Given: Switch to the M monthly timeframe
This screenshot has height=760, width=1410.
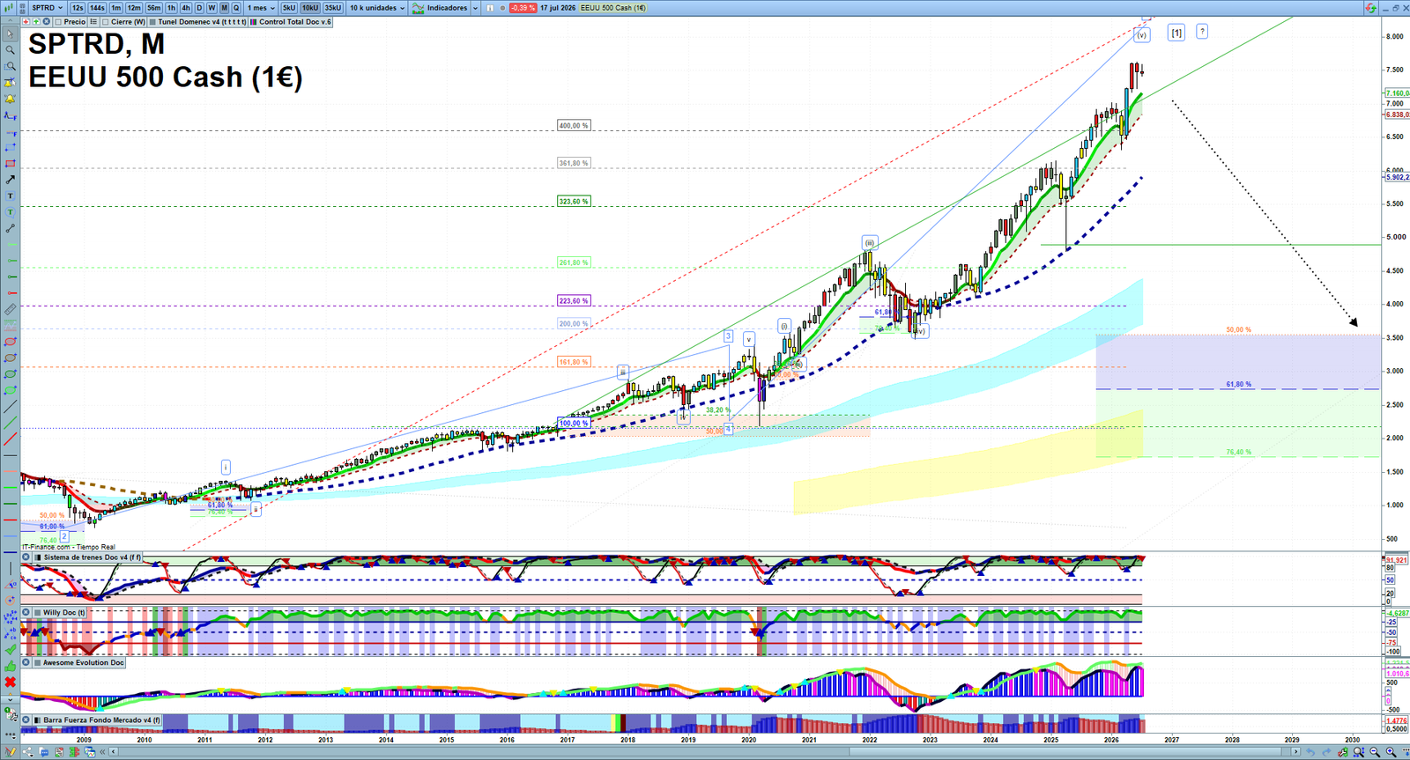Looking at the screenshot, I should (224, 8).
